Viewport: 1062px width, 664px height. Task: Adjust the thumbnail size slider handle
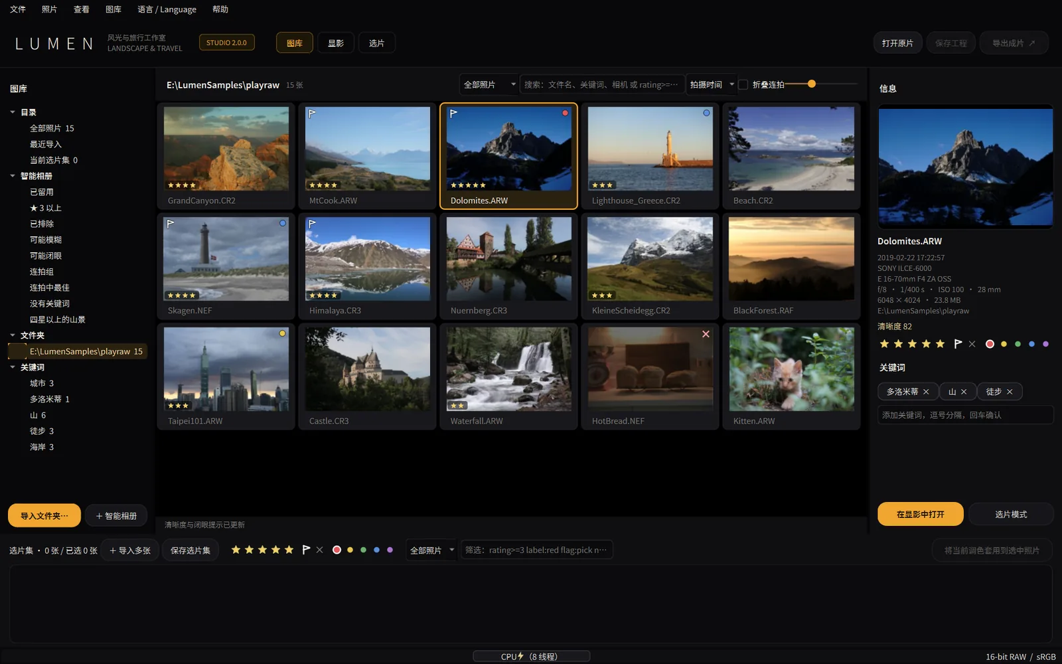812,84
